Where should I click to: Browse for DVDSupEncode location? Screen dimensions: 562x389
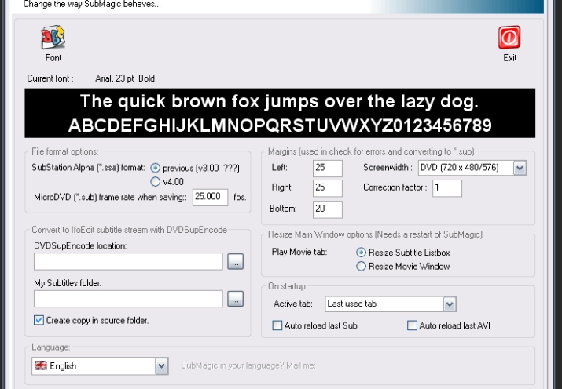point(235,262)
